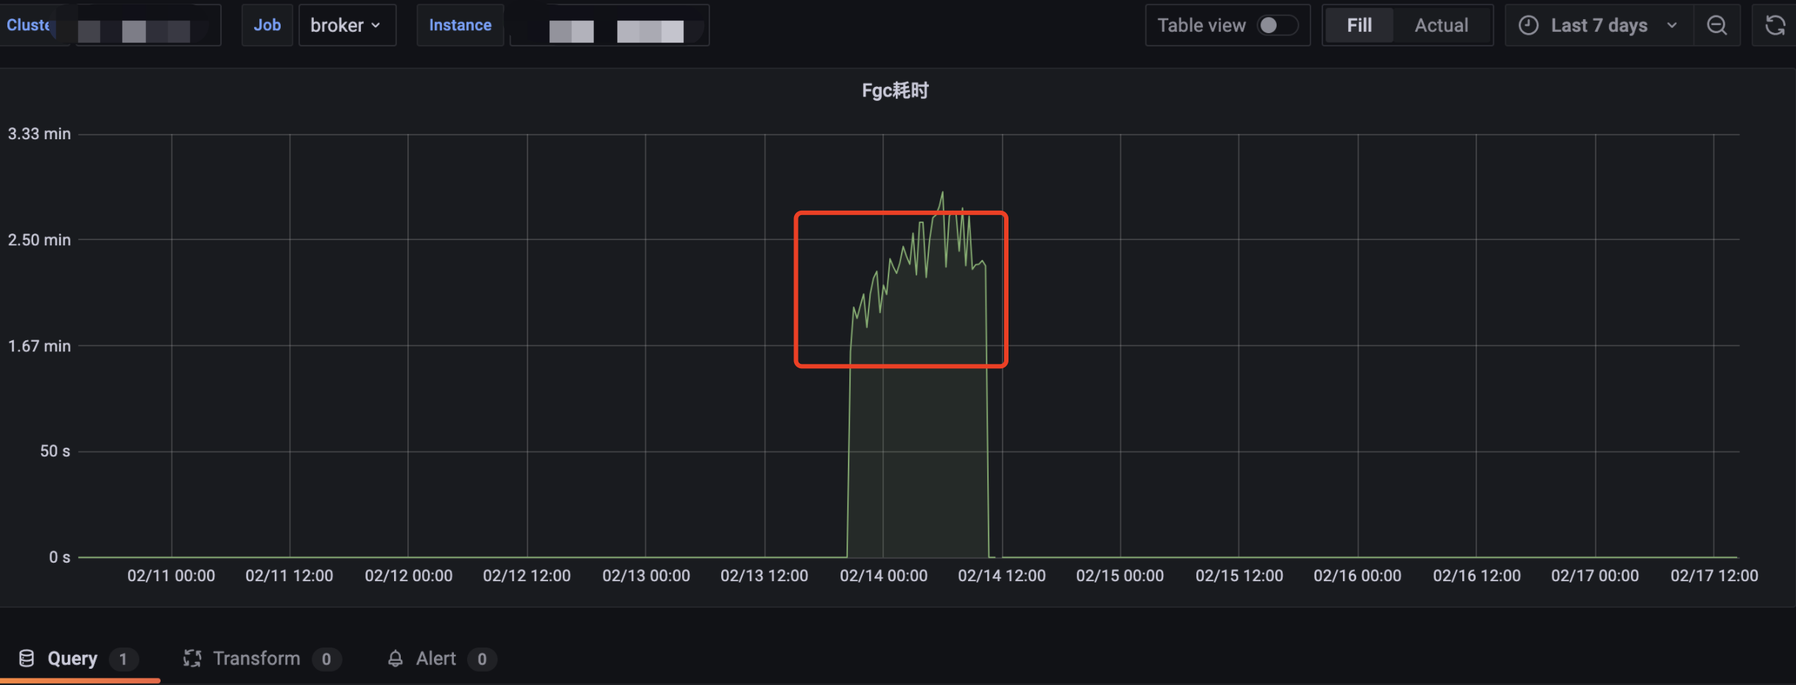The width and height of the screenshot is (1796, 685).
Task: Select the Actual display mode
Action: [x=1441, y=25]
